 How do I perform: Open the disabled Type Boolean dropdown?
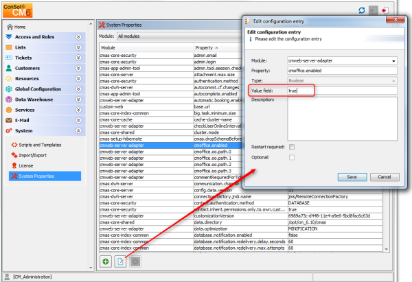(342, 80)
